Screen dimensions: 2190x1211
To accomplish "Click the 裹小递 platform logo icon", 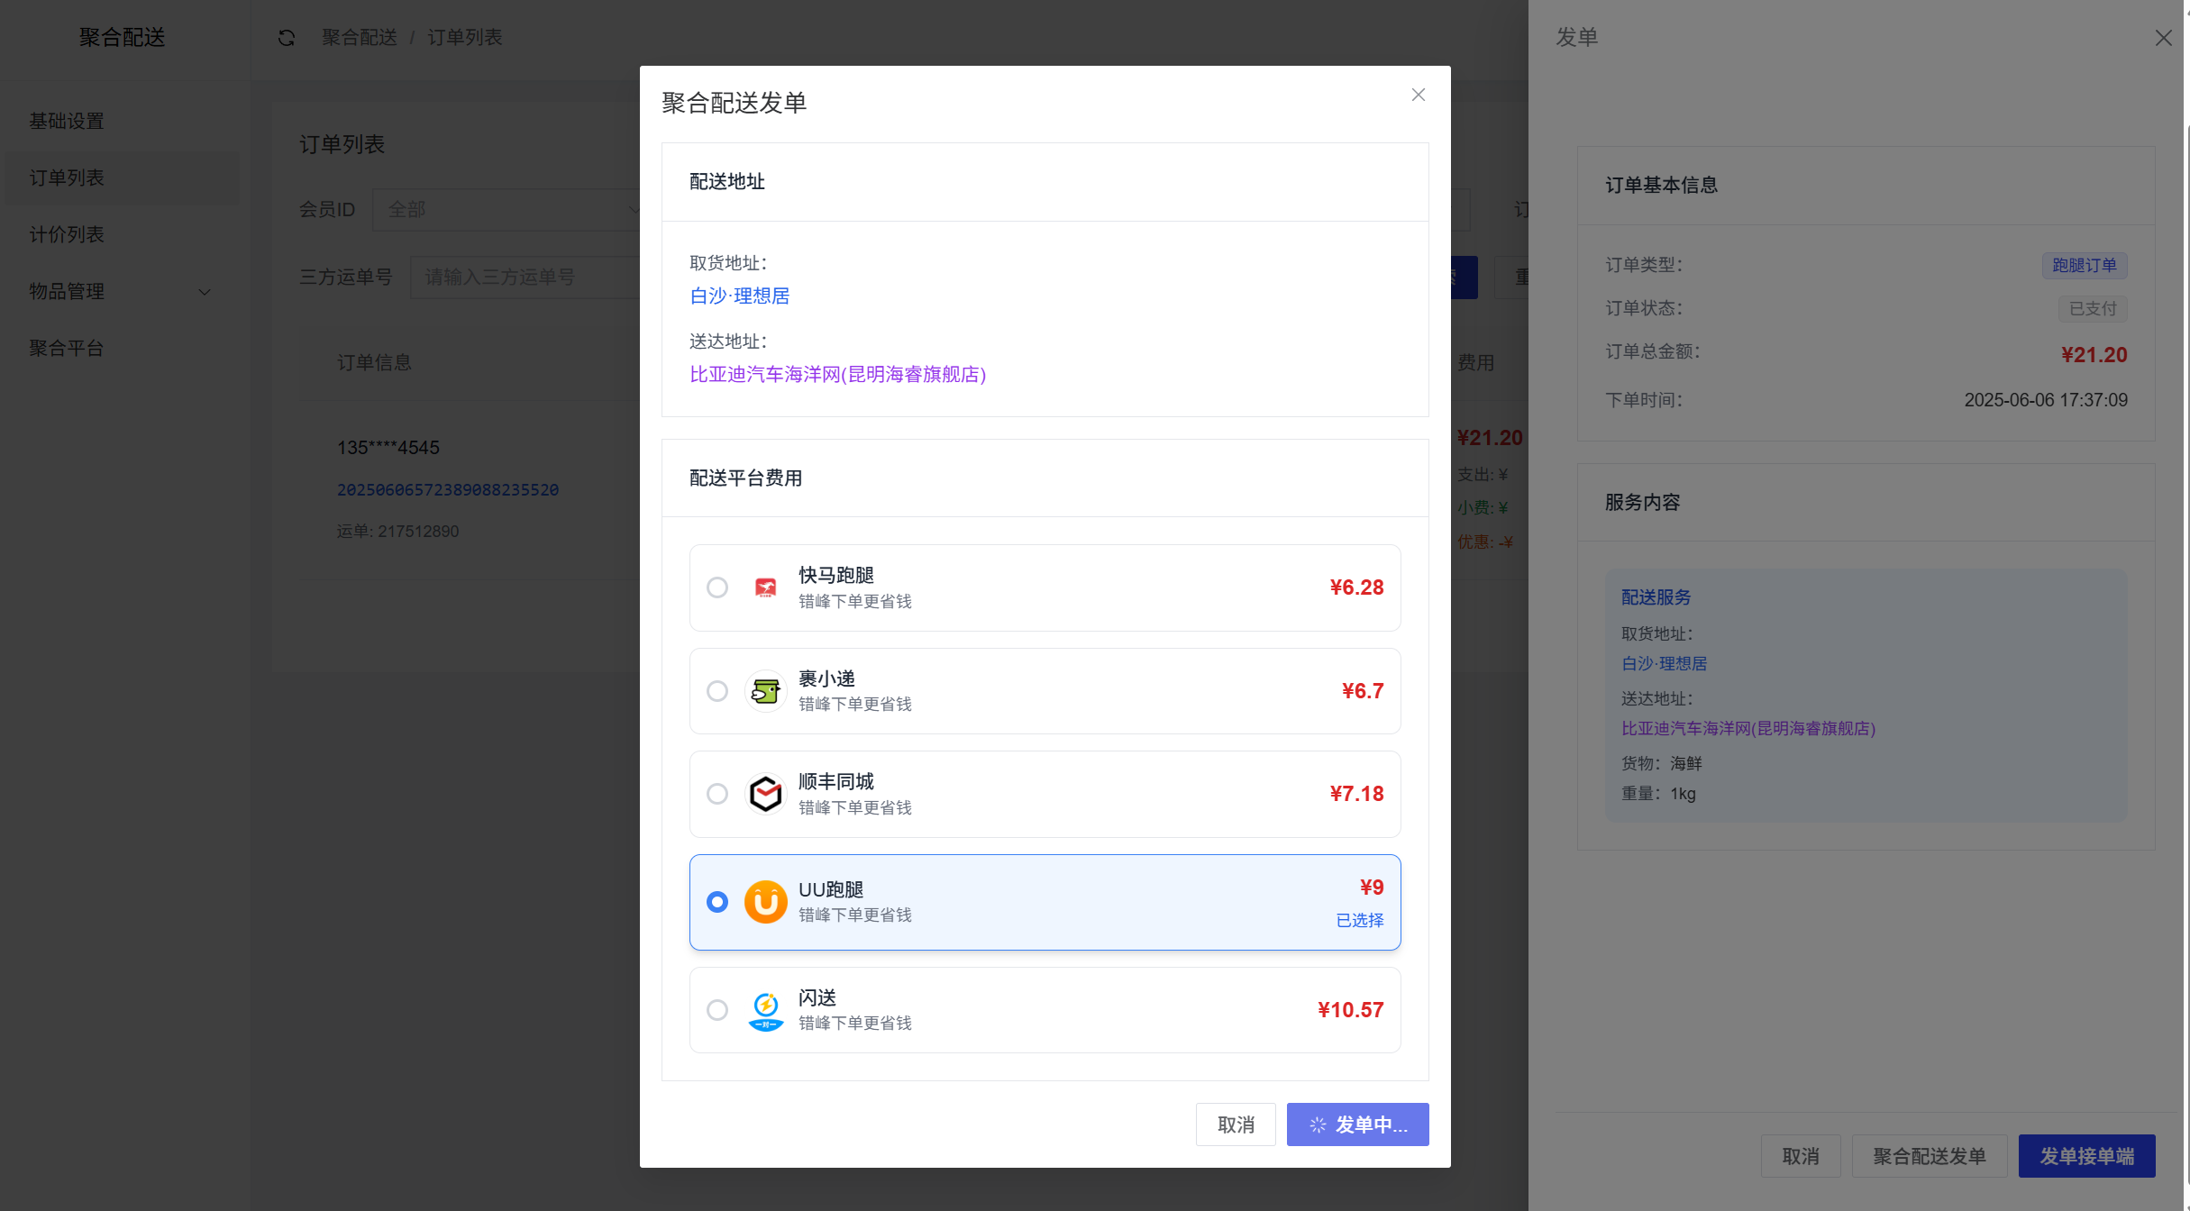I will pyautogui.click(x=765, y=691).
